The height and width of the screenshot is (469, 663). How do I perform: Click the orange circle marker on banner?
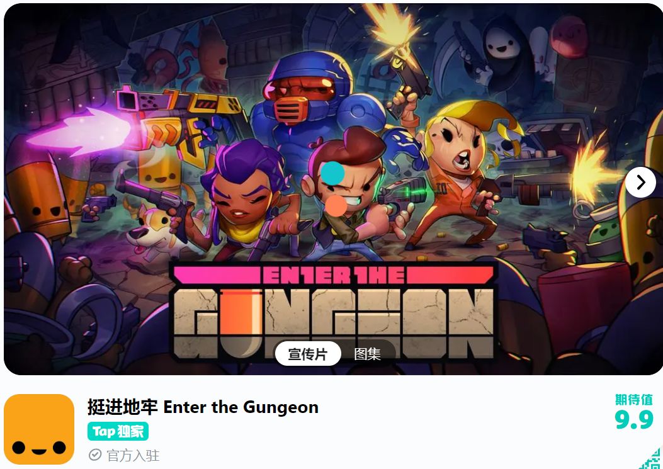(x=336, y=206)
